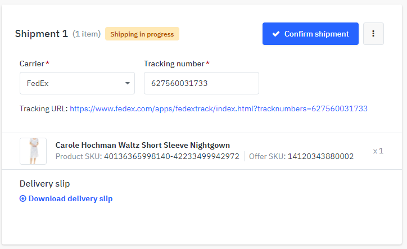
Task: Select the FedEx carrier combo box
Action: tap(77, 83)
